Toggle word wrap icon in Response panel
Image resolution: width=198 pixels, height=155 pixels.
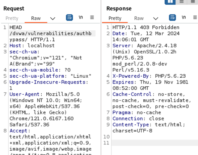pyautogui.click(x=172, y=17)
